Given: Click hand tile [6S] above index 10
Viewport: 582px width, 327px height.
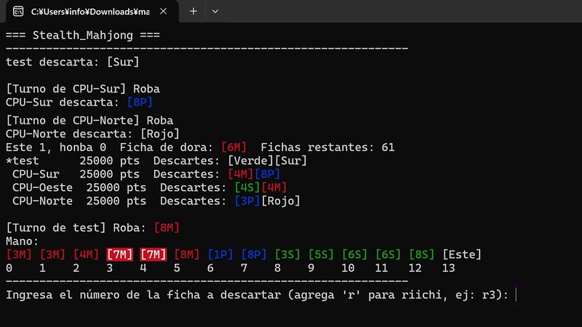Looking at the screenshot, I should point(354,255).
